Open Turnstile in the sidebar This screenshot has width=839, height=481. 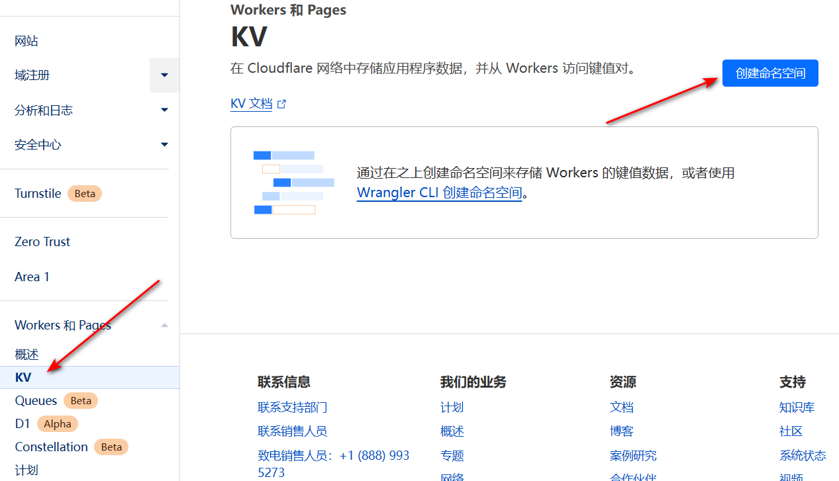pyautogui.click(x=38, y=193)
